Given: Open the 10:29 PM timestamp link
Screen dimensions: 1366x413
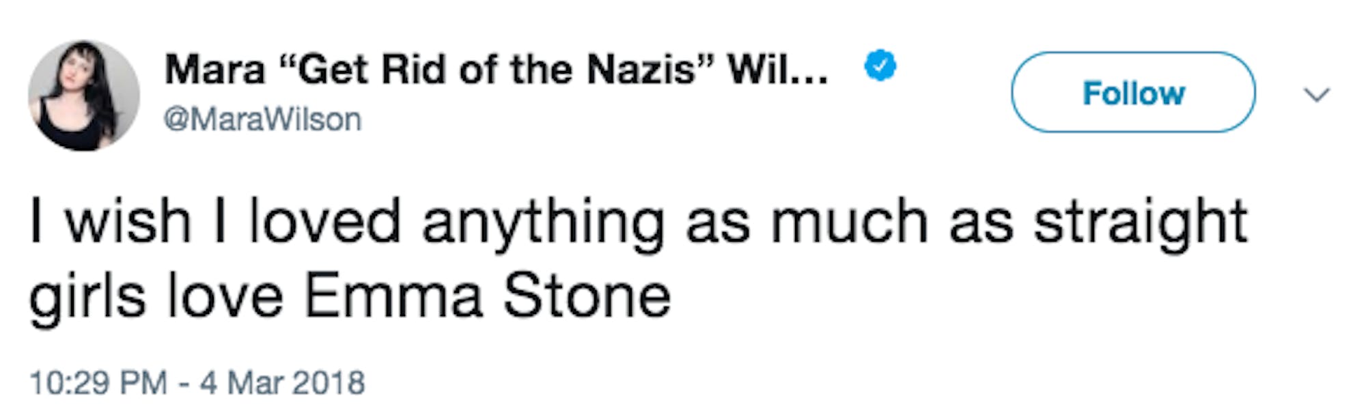Looking at the screenshot, I should (98, 383).
